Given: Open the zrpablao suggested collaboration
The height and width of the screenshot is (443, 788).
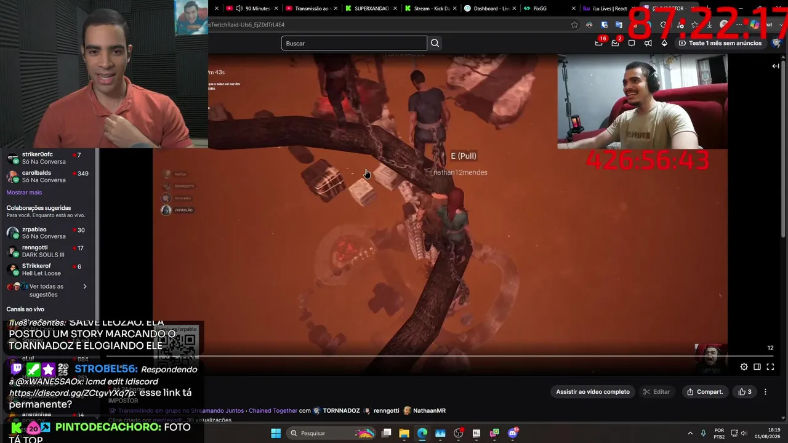Looking at the screenshot, I should point(47,233).
